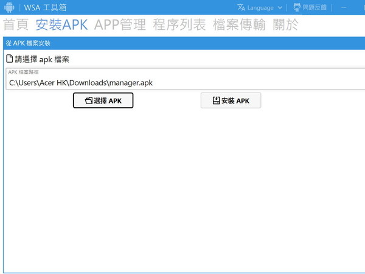
Task: Go to the 程序列表 tab
Action: coord(179,24)
